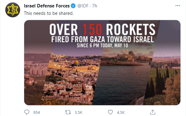Open the three-dot more options menu

click(178, 6)
